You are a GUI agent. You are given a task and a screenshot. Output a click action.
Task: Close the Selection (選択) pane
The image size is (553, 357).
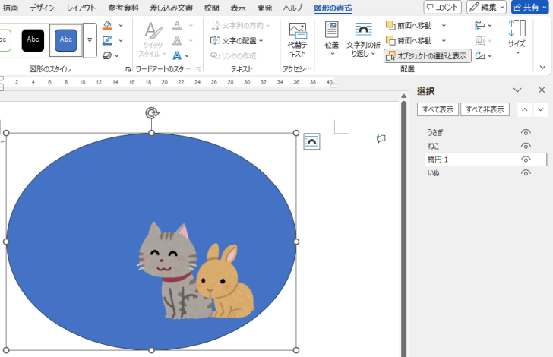(x=542, y=90)
